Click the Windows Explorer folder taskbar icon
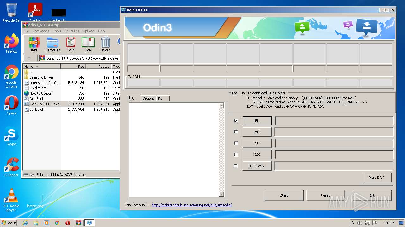 36,223
